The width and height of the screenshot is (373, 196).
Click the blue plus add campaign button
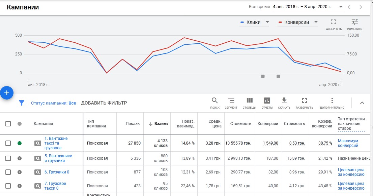point(7,93)
